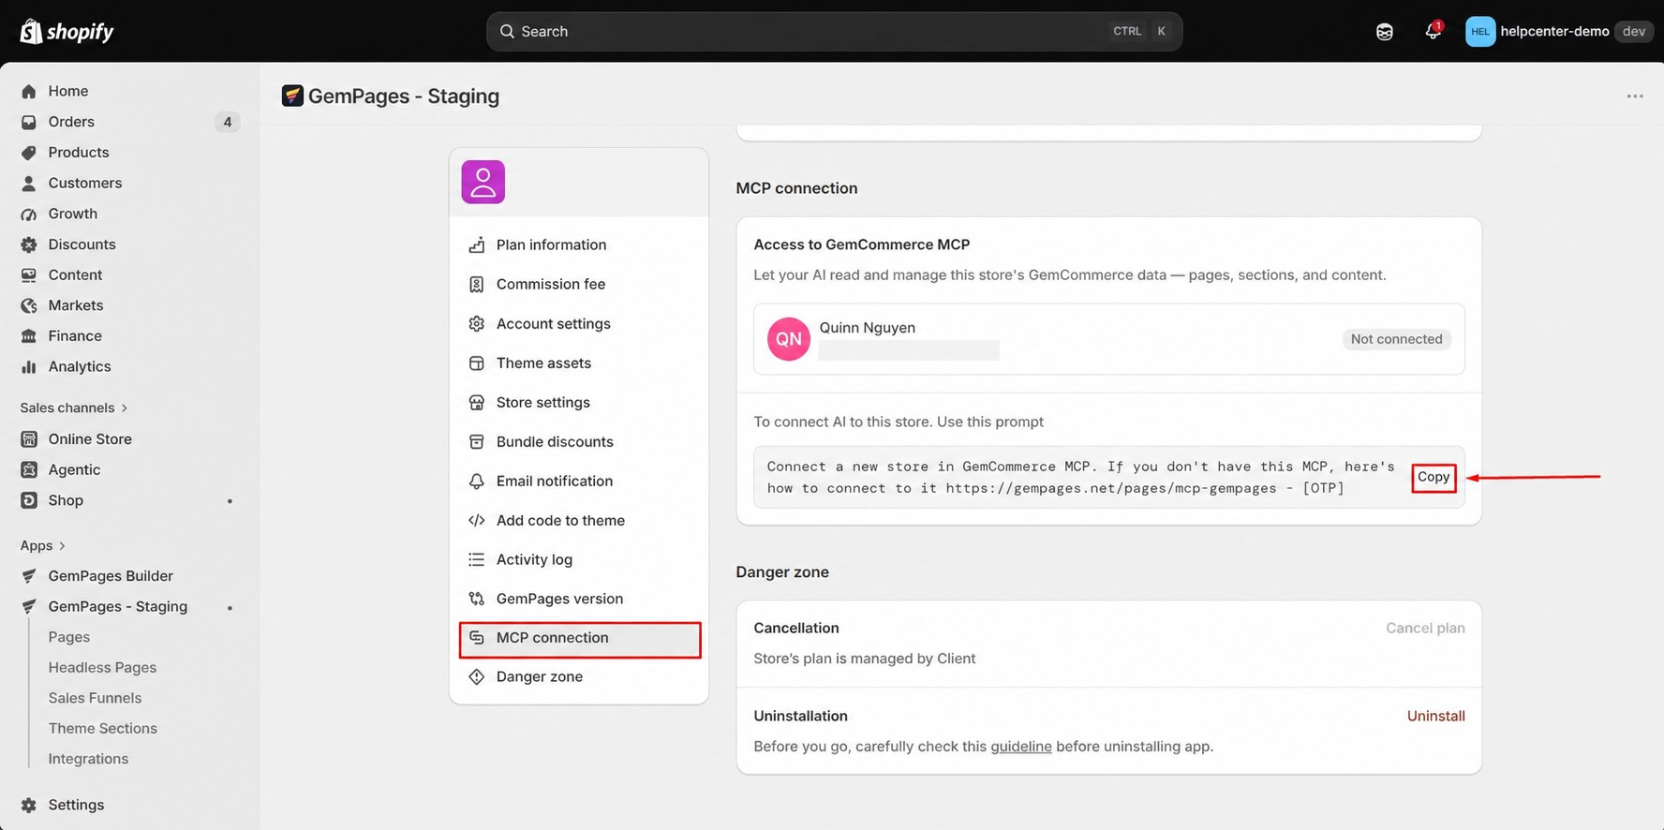Click the Danger zone diamond icon
Viewport: 1664px width, 830px height.
[x=477, y=676]
